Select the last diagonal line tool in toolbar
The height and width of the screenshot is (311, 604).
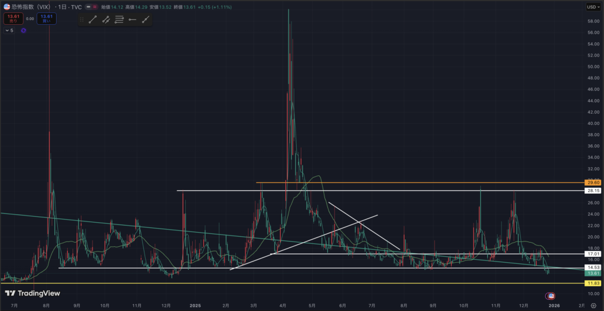tap(145, 19)
